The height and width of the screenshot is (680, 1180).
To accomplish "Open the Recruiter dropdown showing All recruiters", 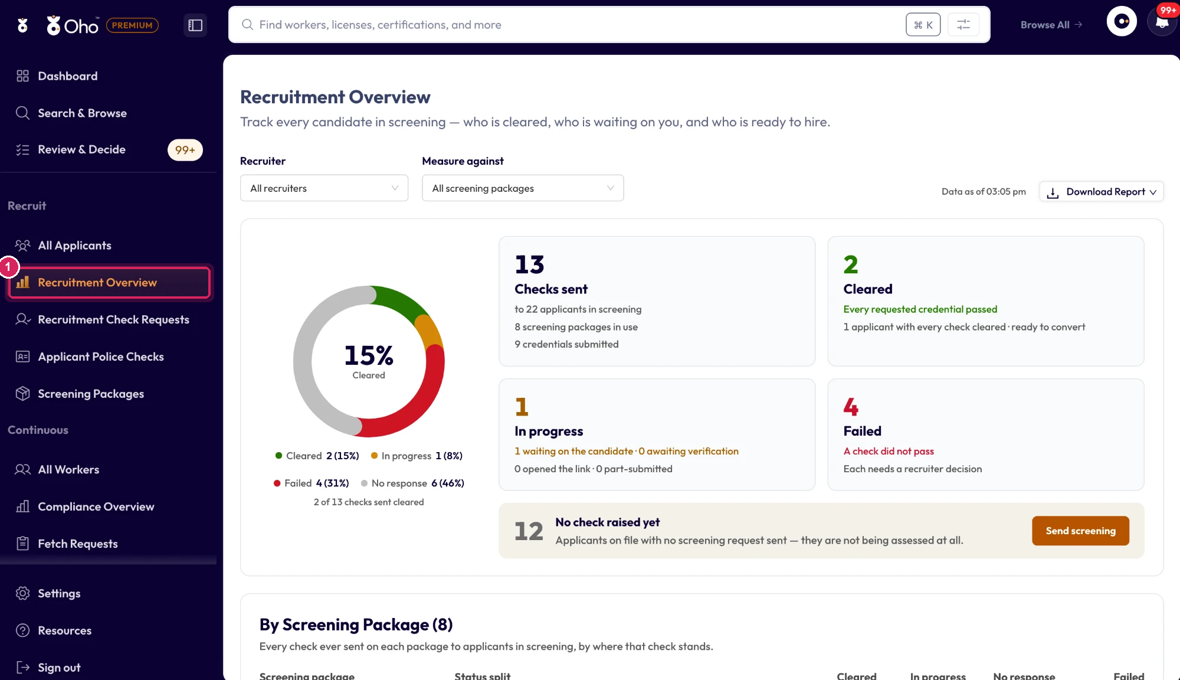I will pos(324,188).
